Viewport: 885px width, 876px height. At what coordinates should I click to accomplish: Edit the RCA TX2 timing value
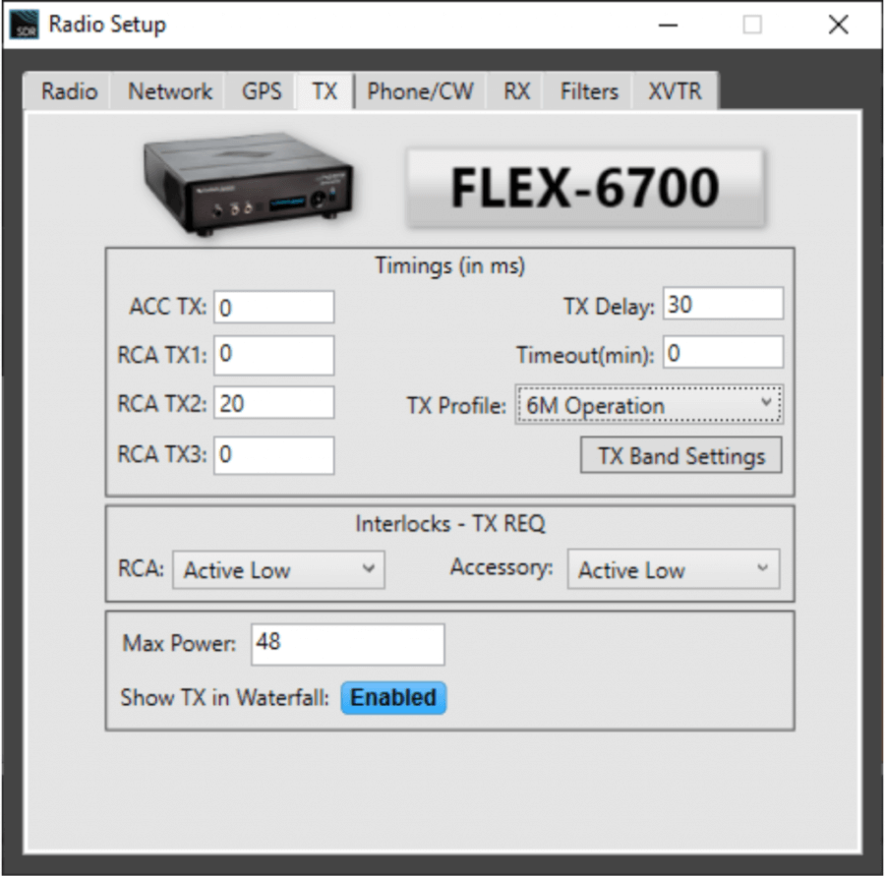point(273,403)
